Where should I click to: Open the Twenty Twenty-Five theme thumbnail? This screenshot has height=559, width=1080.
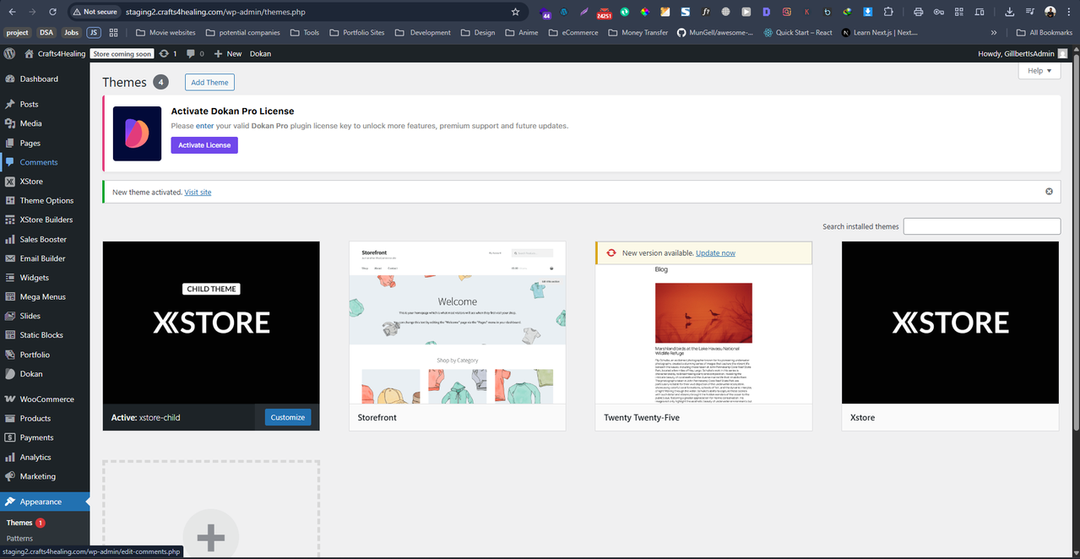pyautogui.click(x=703, y=334)
